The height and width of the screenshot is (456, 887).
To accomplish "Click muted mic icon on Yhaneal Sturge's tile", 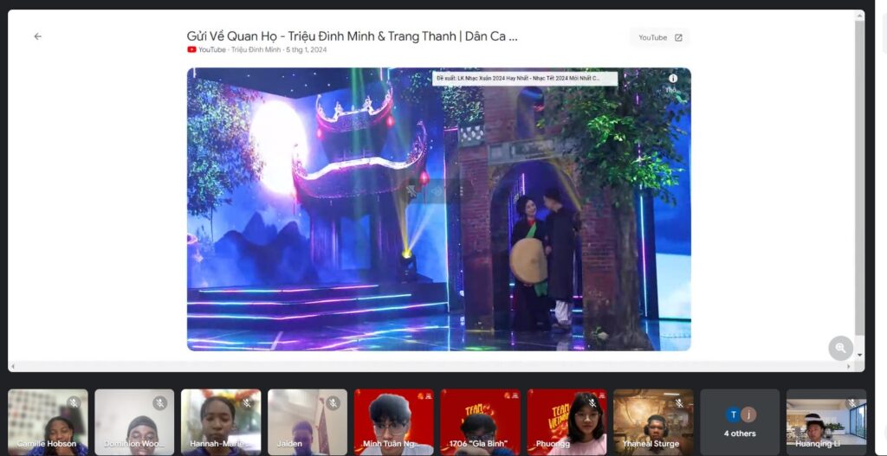I will pos(679,403).
